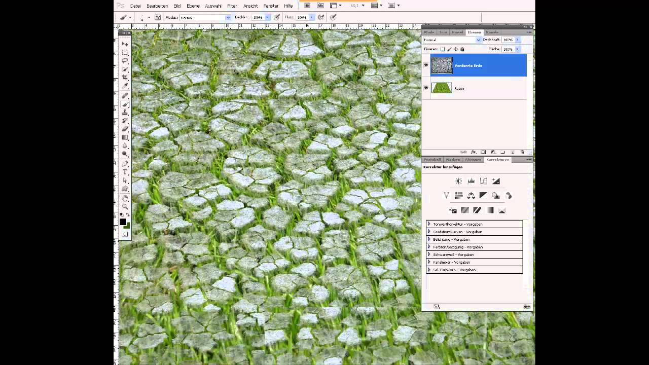The height and width of the screenshot is (365, 649).
Task: Open the Filter menu
Action: click(232, 6)
